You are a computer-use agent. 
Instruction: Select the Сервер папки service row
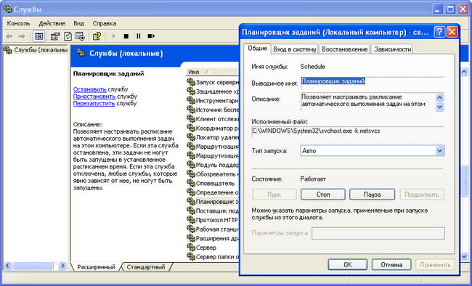click(x=213, y=257)
